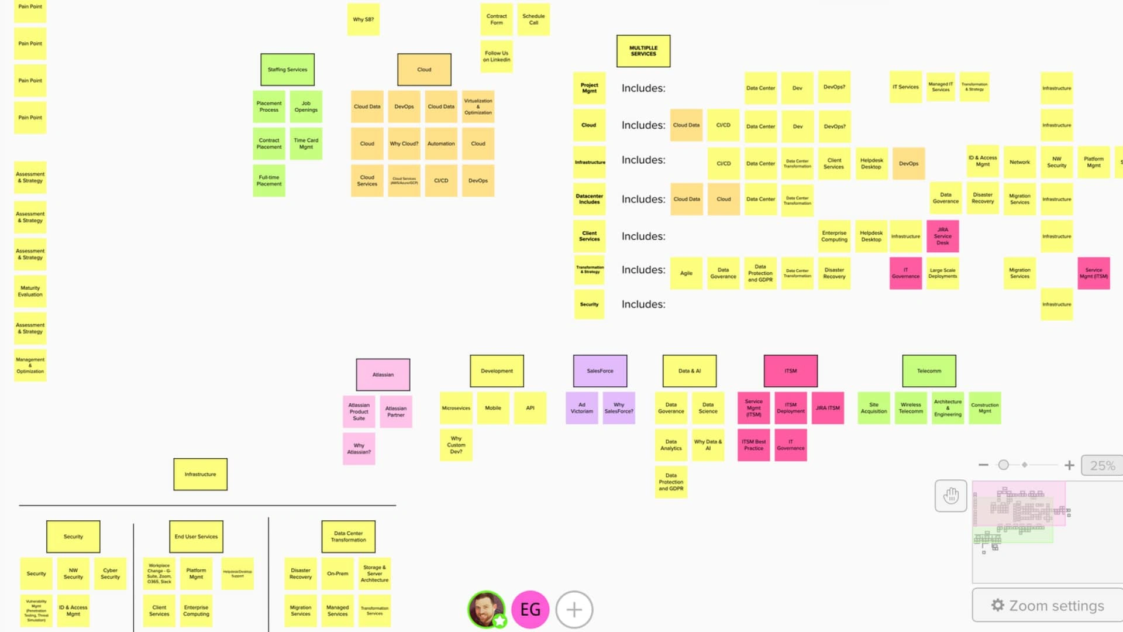Toggle visibility of JIRA Service Desk node
This screenshot has height=632, width=1123.
pos(942,235)
